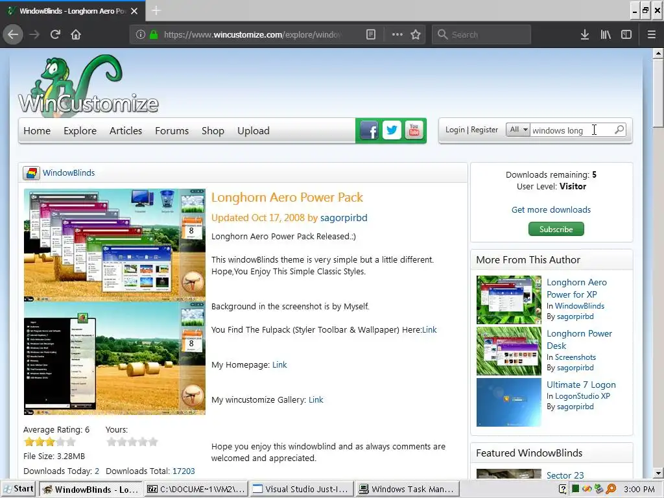The width and height of the screenshot is (664, 498).
Task: Open Longhorn Aero Power for XP thumbnail
Action: (x=508, y=300)
